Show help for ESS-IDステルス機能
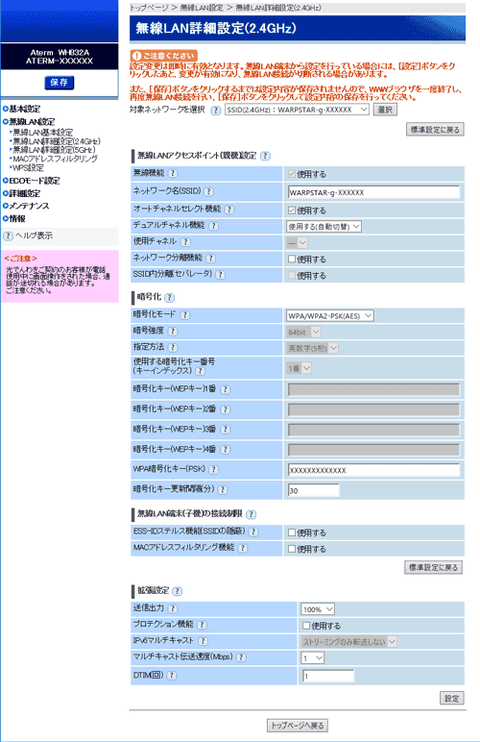This screenshot has height=742, width=480. click(x=253, y=532)
